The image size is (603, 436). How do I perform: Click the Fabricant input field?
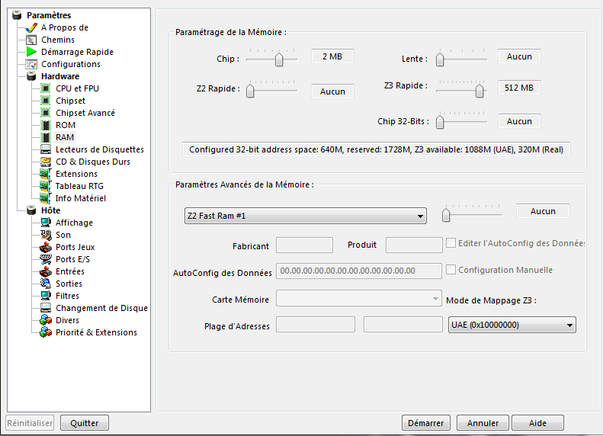tap(303, 245)
